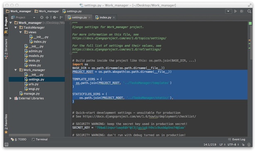Change the UTF-8 file encoding

(x=233, y=145)
